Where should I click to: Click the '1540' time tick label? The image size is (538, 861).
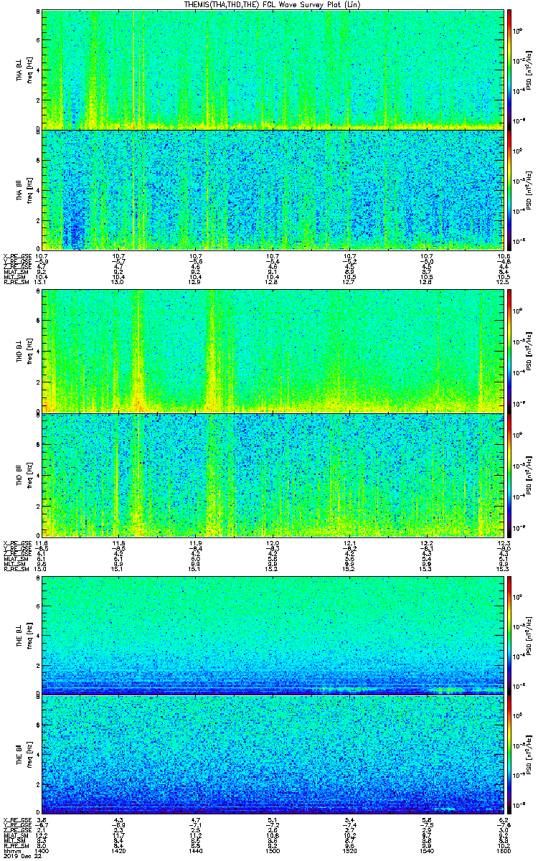click(x=426, y=851)
